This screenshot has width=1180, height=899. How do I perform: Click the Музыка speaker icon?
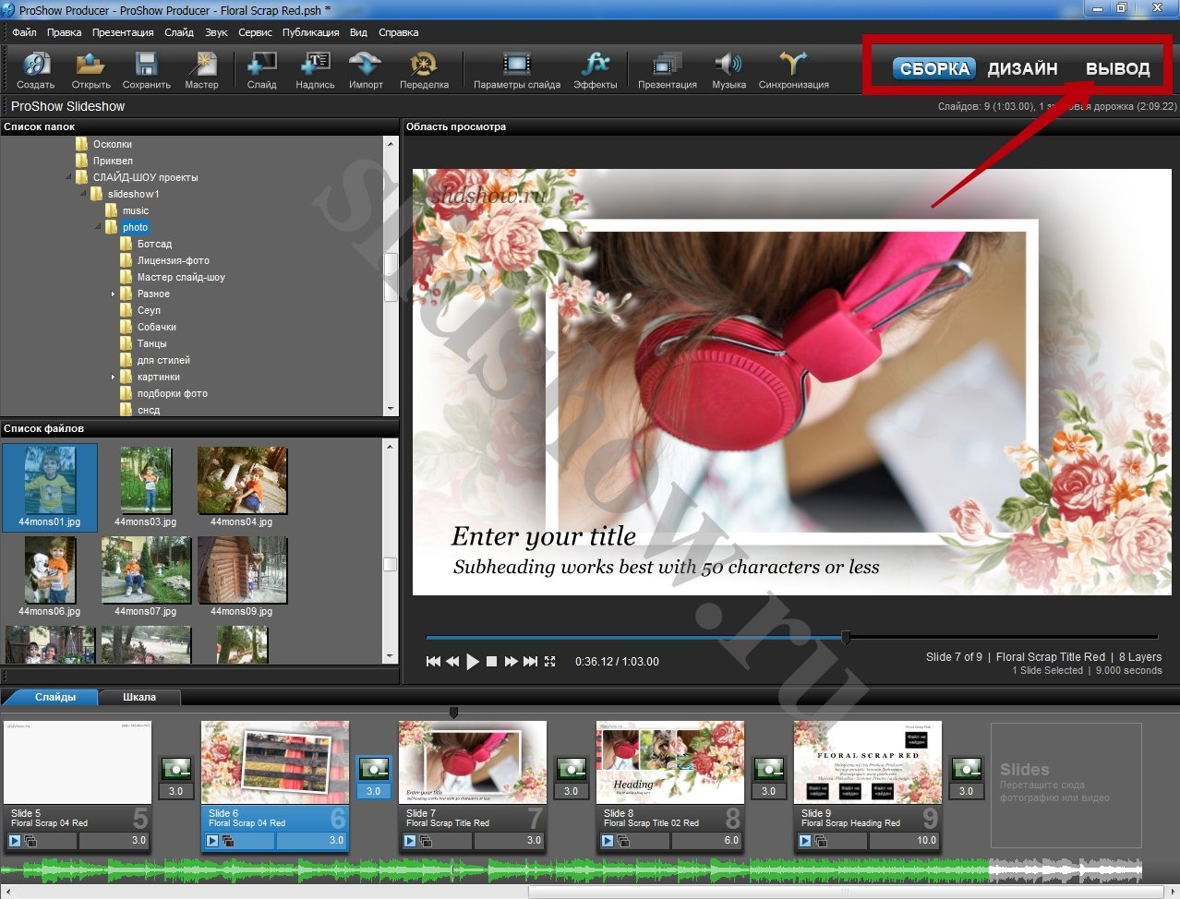[728, 65]
